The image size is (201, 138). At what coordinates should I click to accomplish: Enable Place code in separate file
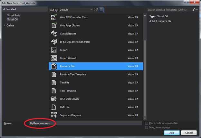coord(147,123)
